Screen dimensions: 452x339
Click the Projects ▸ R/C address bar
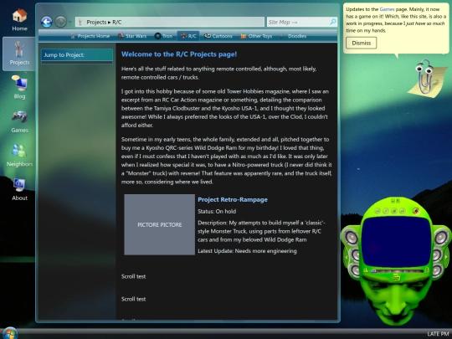click(170, 22)
